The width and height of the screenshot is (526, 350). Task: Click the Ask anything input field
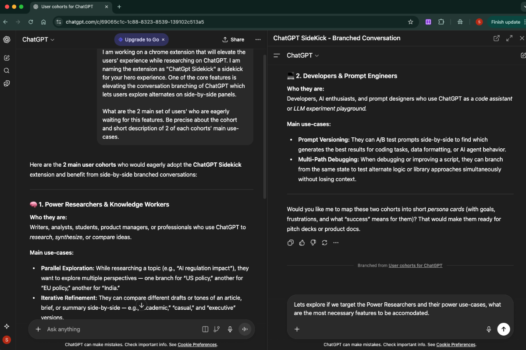tap(88, 329)
